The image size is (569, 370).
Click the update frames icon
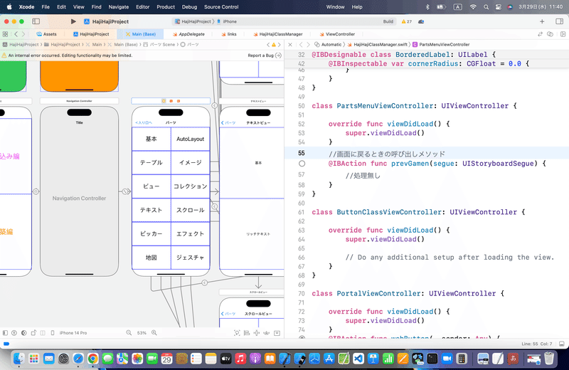click(x=237, y=332)
